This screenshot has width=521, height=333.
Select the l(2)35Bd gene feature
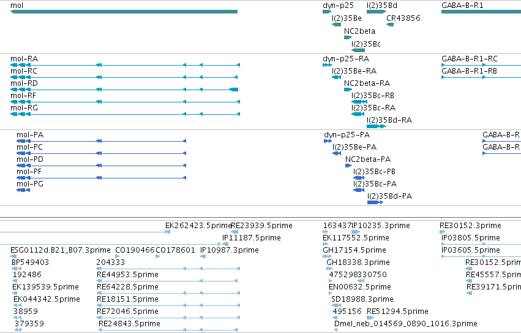377,12
